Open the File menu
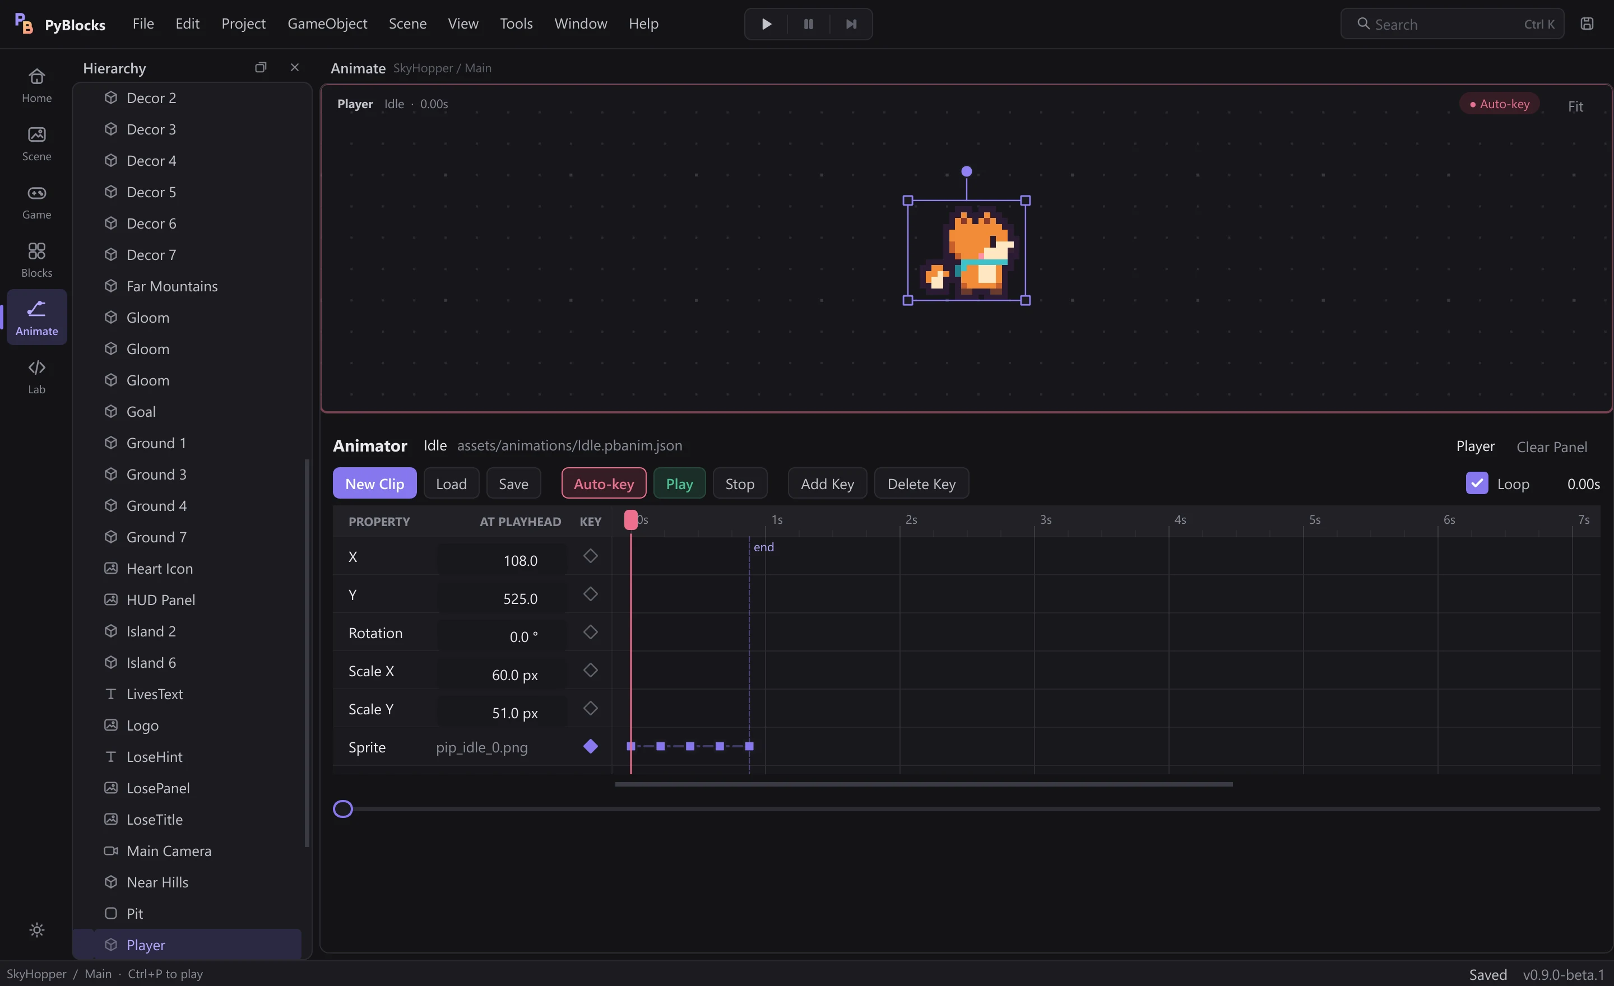 click(x=143, y=24)
